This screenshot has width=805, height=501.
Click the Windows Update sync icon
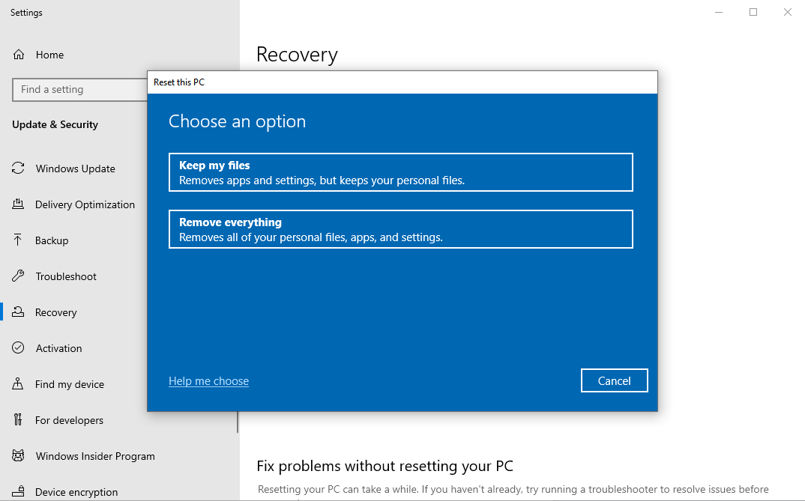19,168
